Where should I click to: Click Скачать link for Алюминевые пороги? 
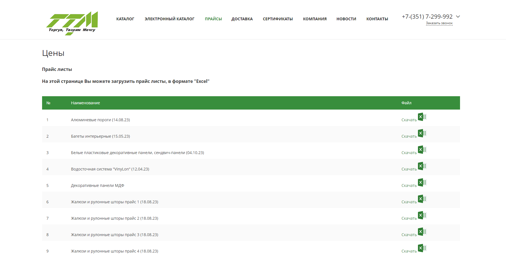(409, 120)
